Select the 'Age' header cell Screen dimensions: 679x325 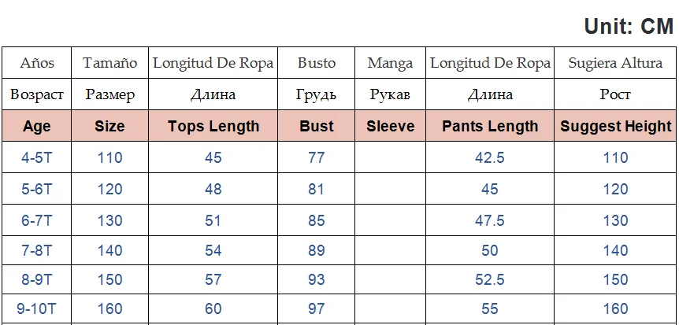point(37,126)
